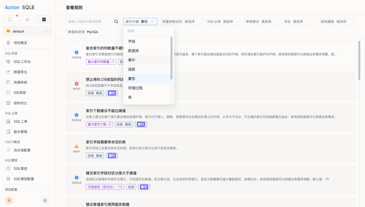Click the orange flag project icon
Screen dimensions: 365x207
[8, 31]
